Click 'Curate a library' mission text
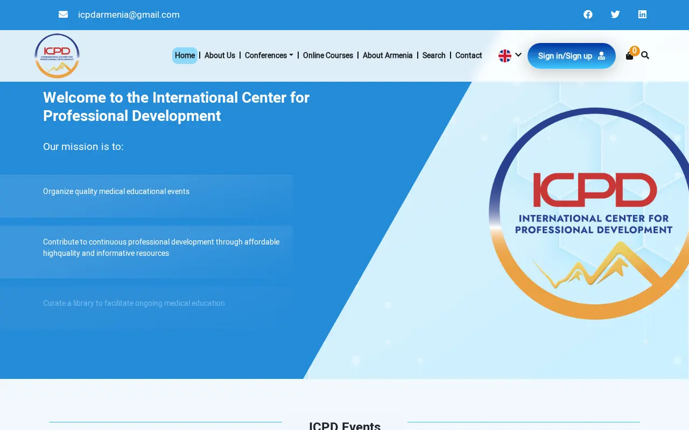689x430 pixels. (x=134, y=303)
